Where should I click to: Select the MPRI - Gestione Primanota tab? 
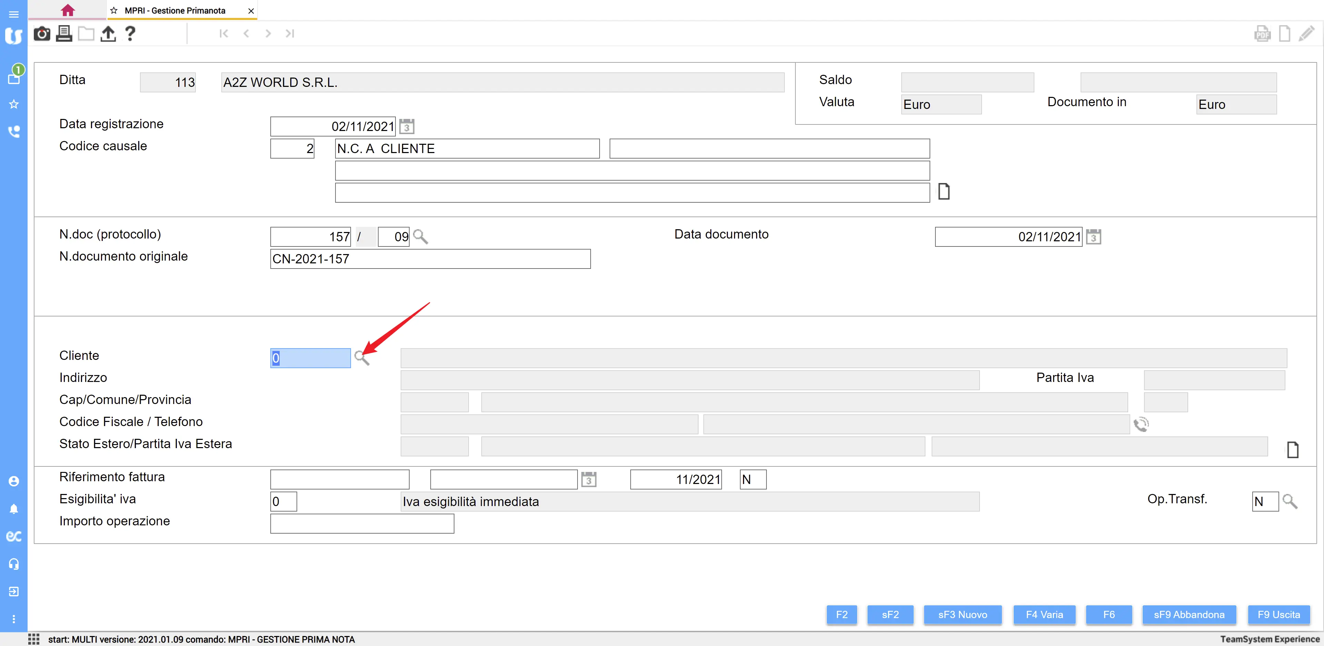(175, 10)
